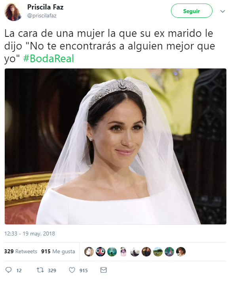
Task: Click the red cartoon eyes avatar
Action: click(101, 252)
